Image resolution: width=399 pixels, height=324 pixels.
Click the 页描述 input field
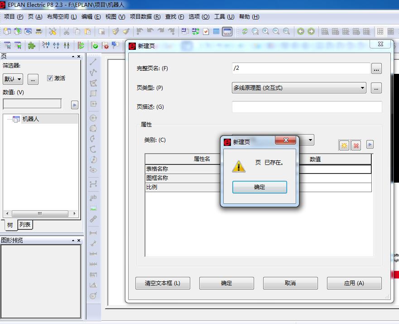point(307,107)
